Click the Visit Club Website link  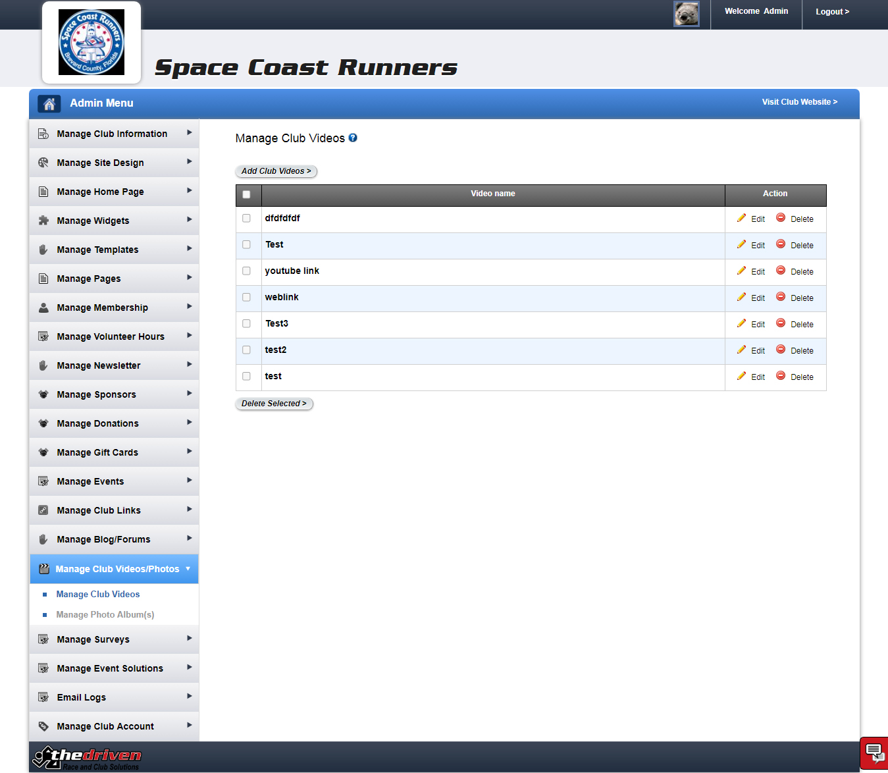coord(799,102)
